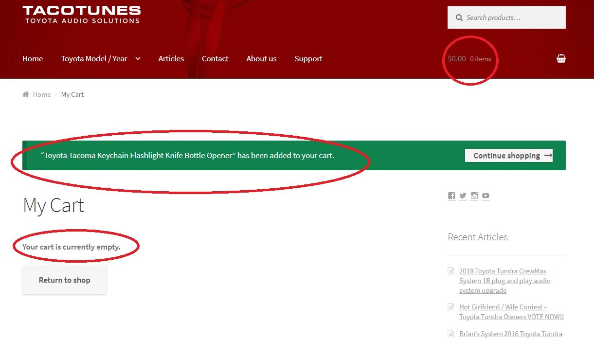This screenshot has height=341, width=594.
Task: Click the Home breadcrumb link
Action: pyautogui.click(x=42, y=94)
